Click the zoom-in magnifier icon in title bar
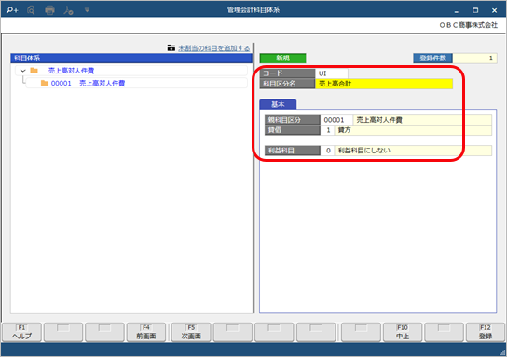This screenshot has width=507, height=357. [x=12, y=10]
